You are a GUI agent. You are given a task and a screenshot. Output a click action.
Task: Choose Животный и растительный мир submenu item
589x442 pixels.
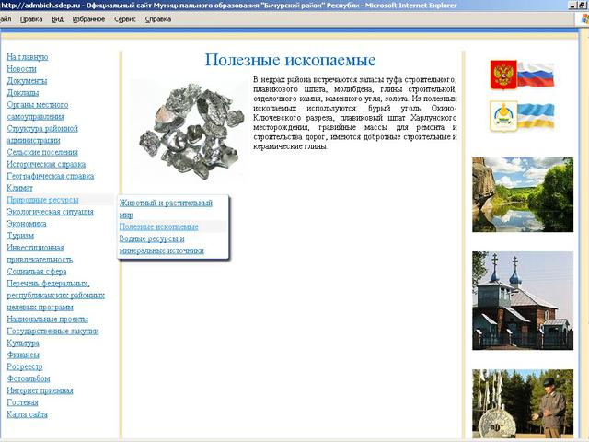pyautogui.click(x=166, y=209)
